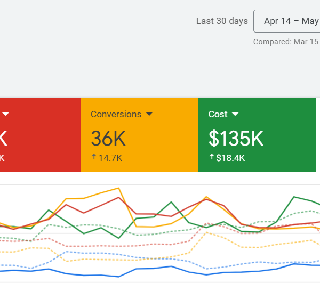This screenshot has width=320, height=307.
Task: Open the Apr 14 date range picker
Action: (288, 21)
